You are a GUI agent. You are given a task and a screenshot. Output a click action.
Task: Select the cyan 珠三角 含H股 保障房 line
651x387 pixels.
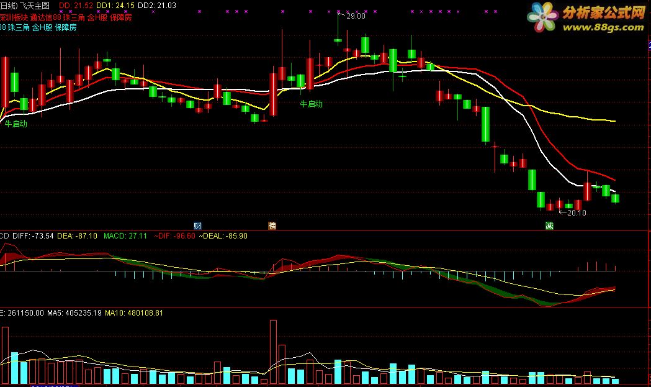tap(38, 27)
